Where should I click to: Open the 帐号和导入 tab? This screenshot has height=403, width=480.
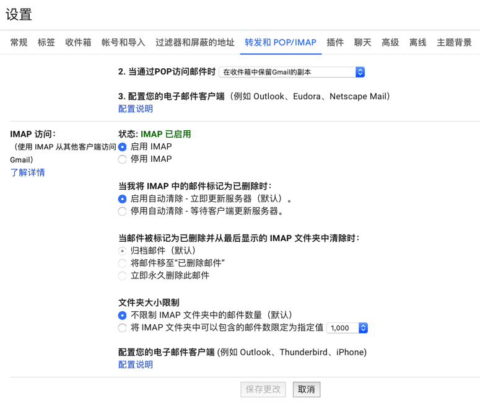click(x=123, y=43)
